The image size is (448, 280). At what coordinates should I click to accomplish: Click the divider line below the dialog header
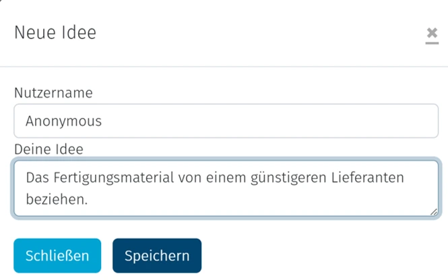[x=224, y=67]
